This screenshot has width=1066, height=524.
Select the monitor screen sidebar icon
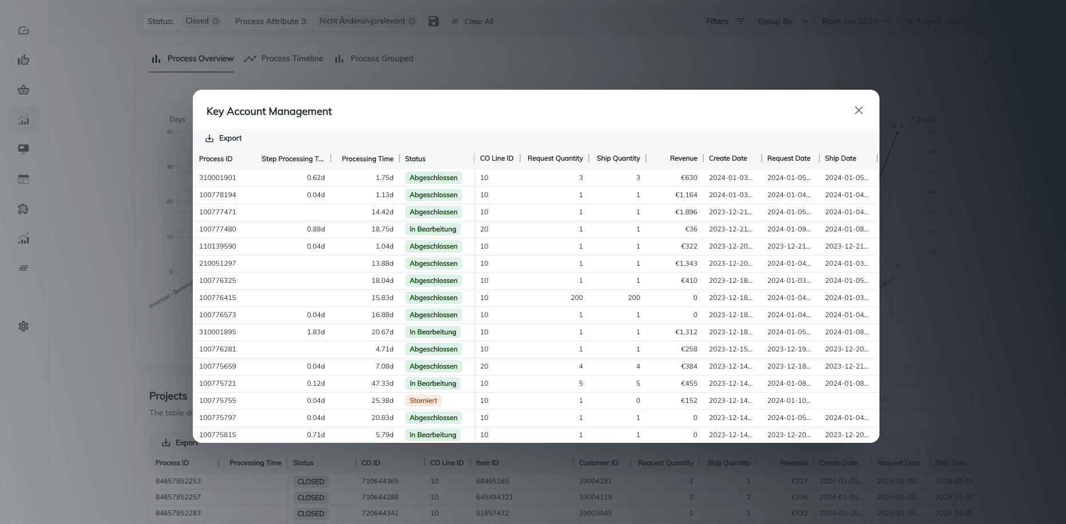[23, 149]
